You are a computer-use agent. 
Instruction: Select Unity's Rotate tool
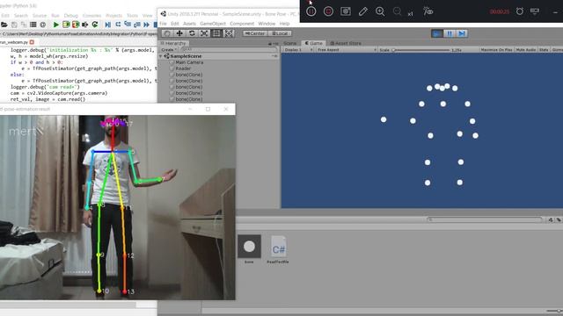click(x=192, y=33)
